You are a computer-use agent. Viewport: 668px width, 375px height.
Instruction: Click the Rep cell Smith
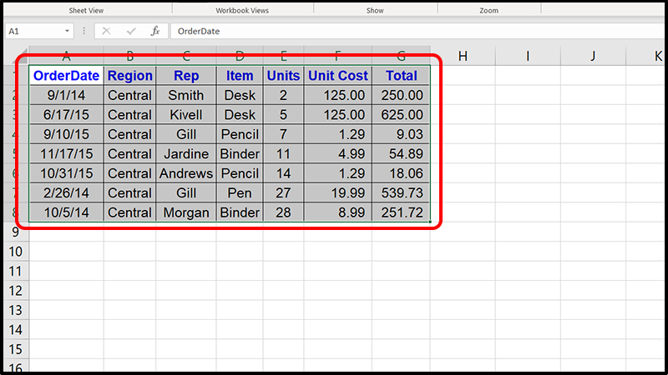(186, 95)
